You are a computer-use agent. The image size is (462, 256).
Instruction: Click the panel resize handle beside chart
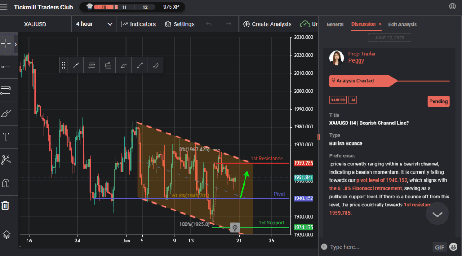click(x=319, y=137)
